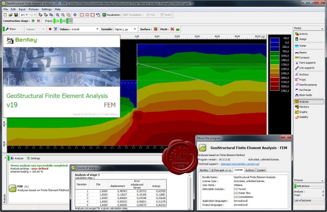Click the Analyze button
Image resolution: width=327 pixels, height=212 pixels.
[x=17, y=158]
